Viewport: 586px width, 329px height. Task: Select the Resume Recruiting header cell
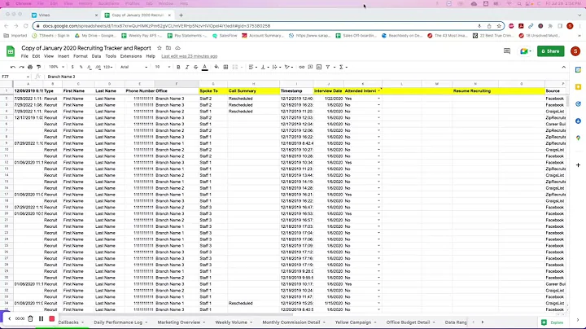475,91
